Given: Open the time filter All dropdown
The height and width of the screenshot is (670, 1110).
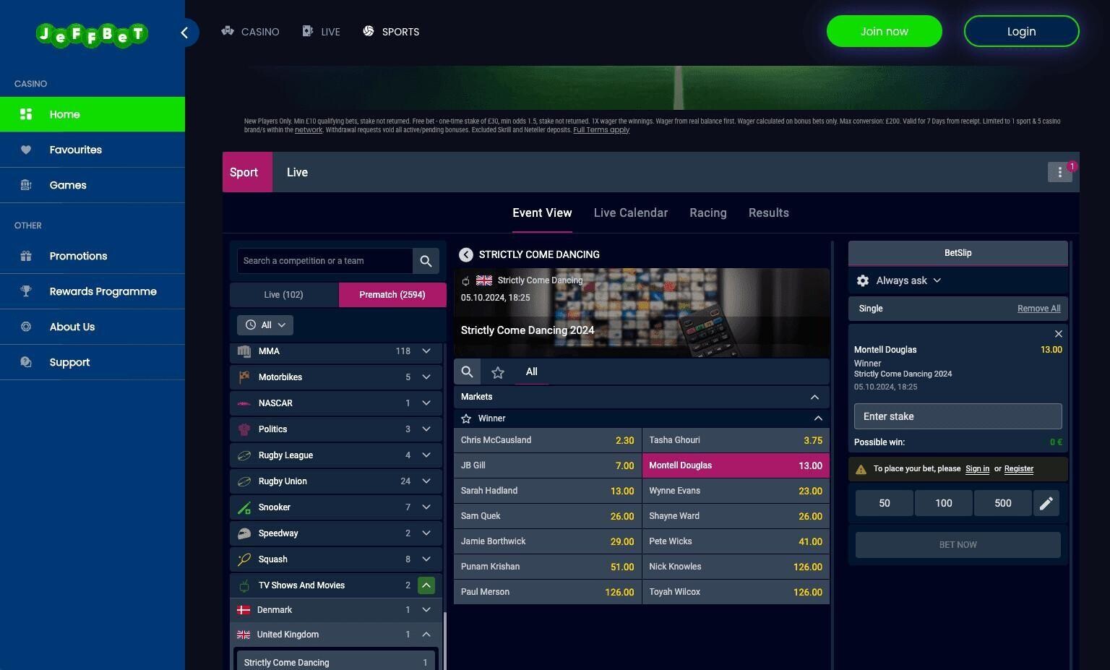Looking at the screenshot, I should click(265, 325).
